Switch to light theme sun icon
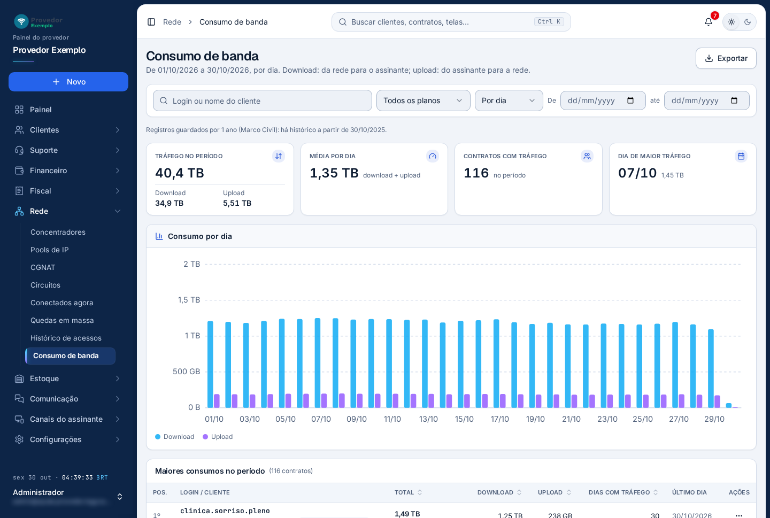Screen dimensions: 770x518 coord(731,22)
